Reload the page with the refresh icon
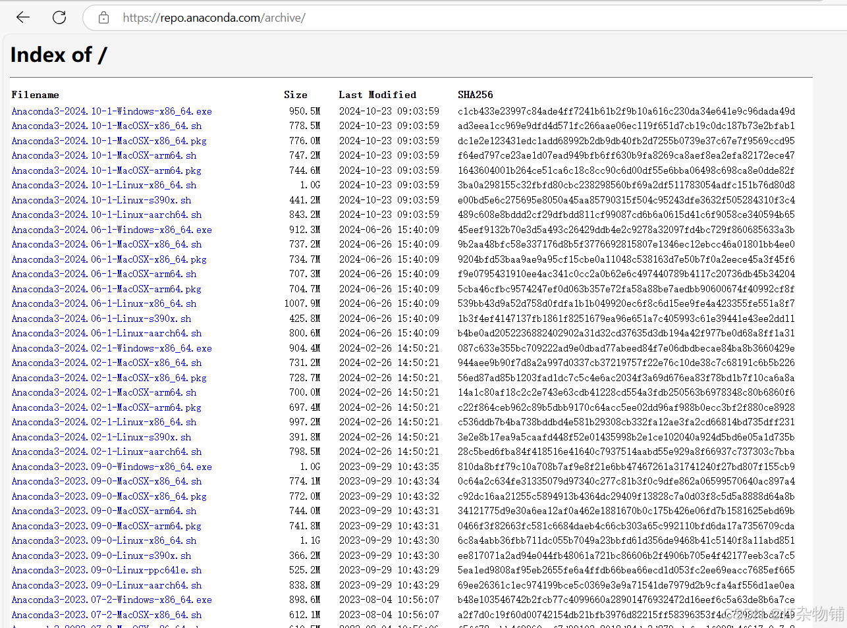The image size is (847, 628). (x=59, y=18)
